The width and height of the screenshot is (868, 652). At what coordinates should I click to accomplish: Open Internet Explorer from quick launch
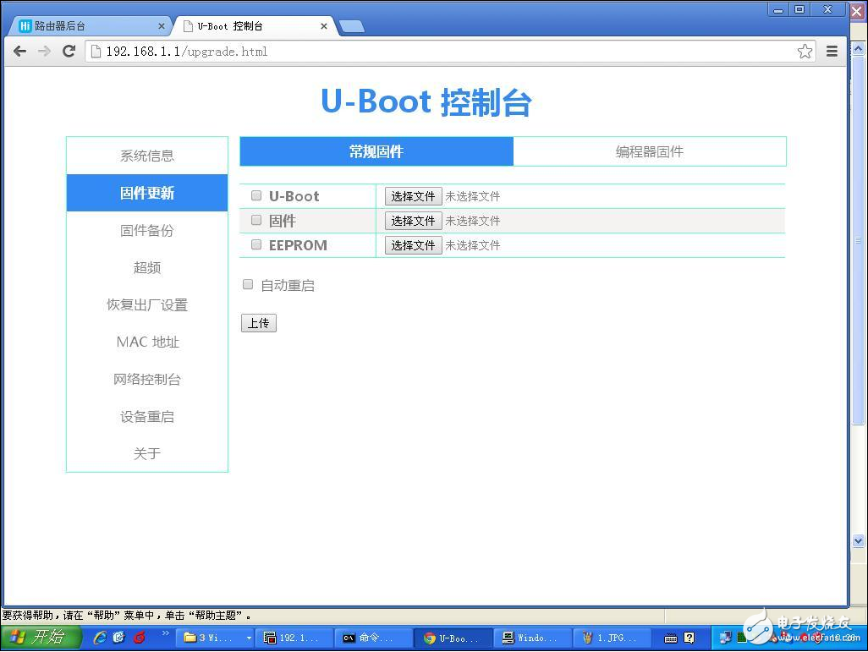point(99,637)
